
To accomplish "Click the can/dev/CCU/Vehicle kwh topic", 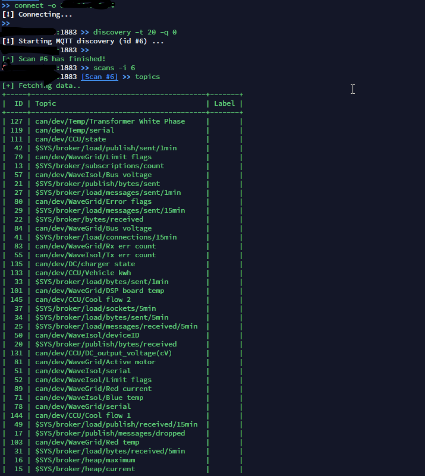I will 83,273.
